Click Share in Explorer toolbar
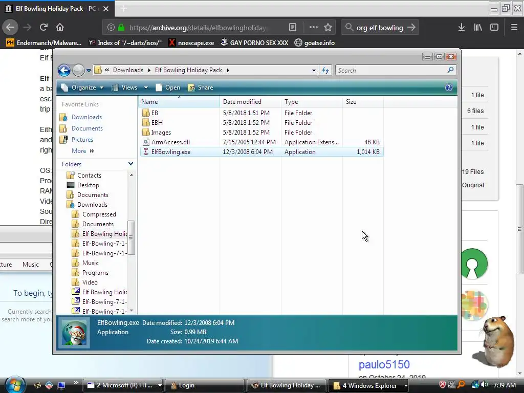This screenshot has height=393, width=524. click(x=201, y=88)
